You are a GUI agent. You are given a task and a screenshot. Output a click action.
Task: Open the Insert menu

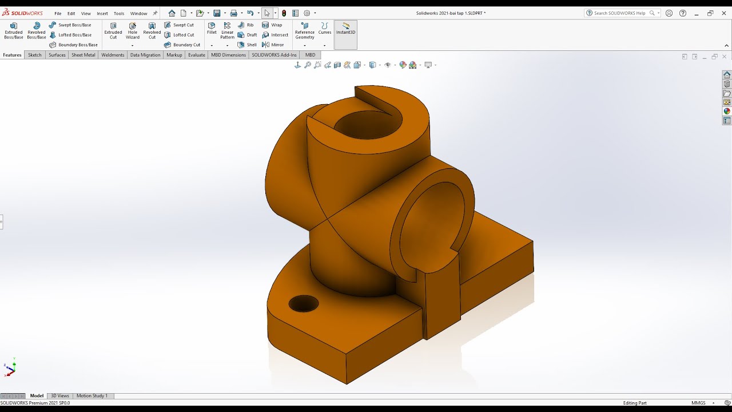(x=102, y=13)
